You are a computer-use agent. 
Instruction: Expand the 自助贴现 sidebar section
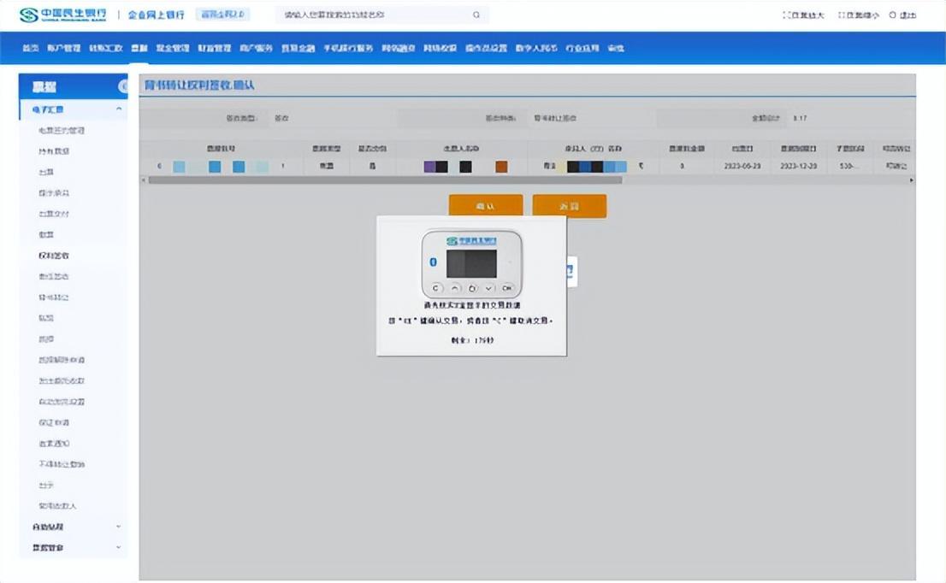[x=119, y=527]
